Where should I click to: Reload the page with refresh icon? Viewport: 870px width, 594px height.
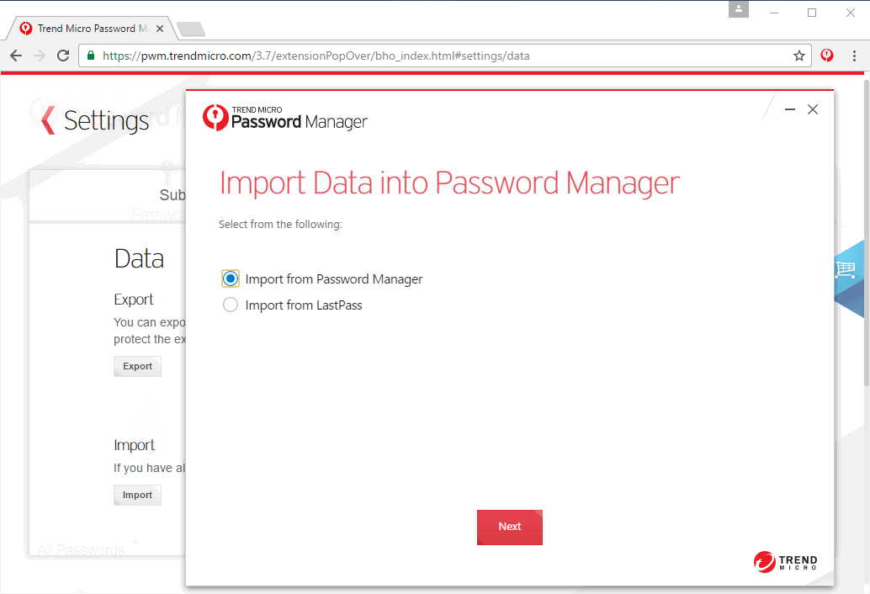click(63, 56)
